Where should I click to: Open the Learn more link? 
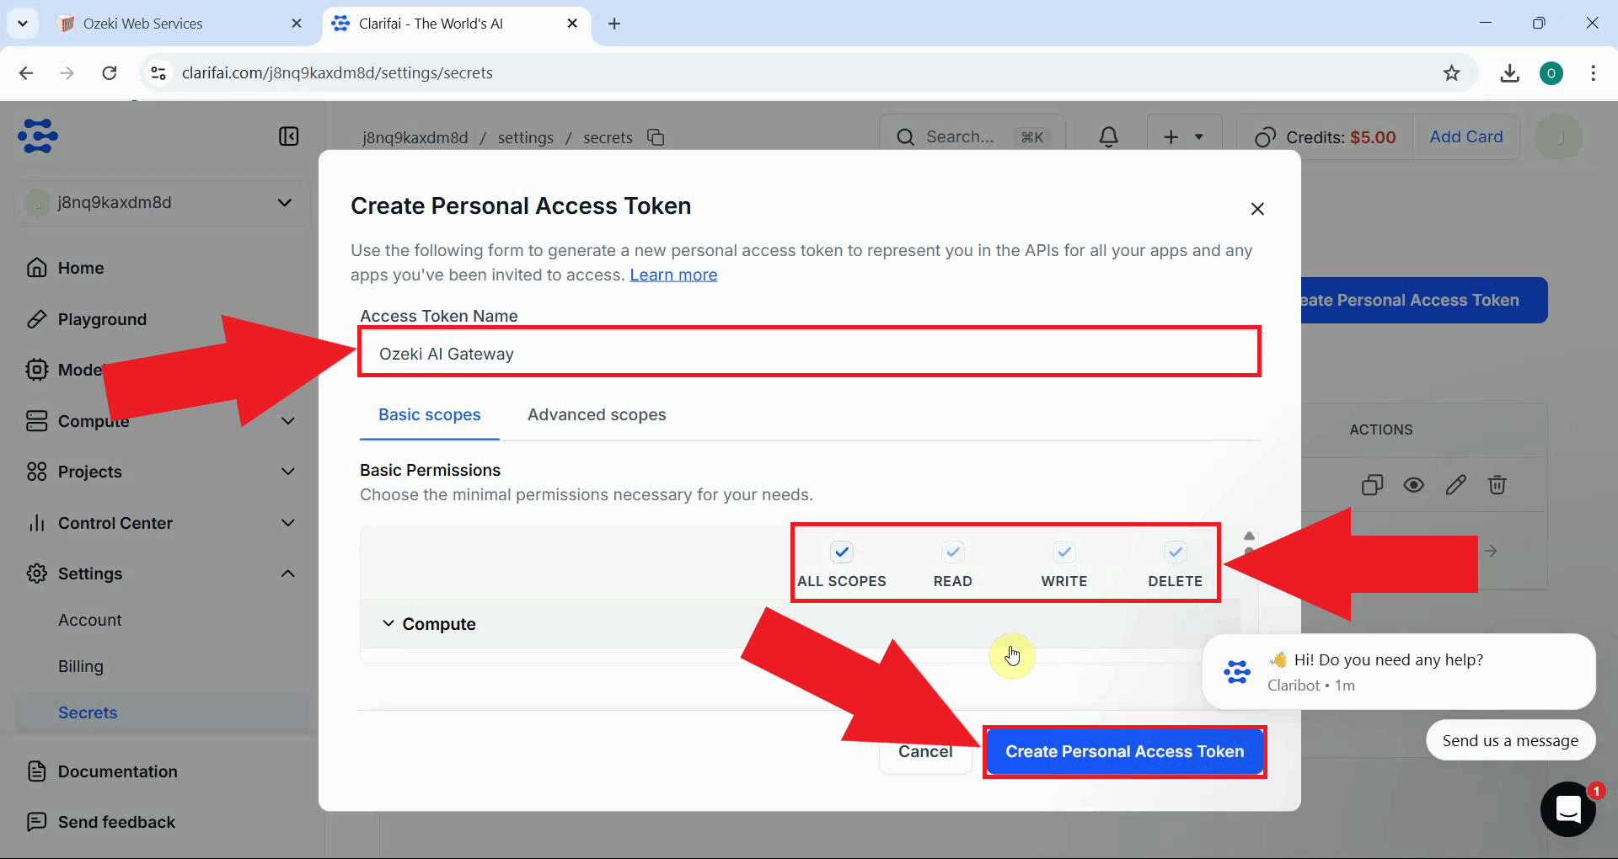(x=672, y=275)
